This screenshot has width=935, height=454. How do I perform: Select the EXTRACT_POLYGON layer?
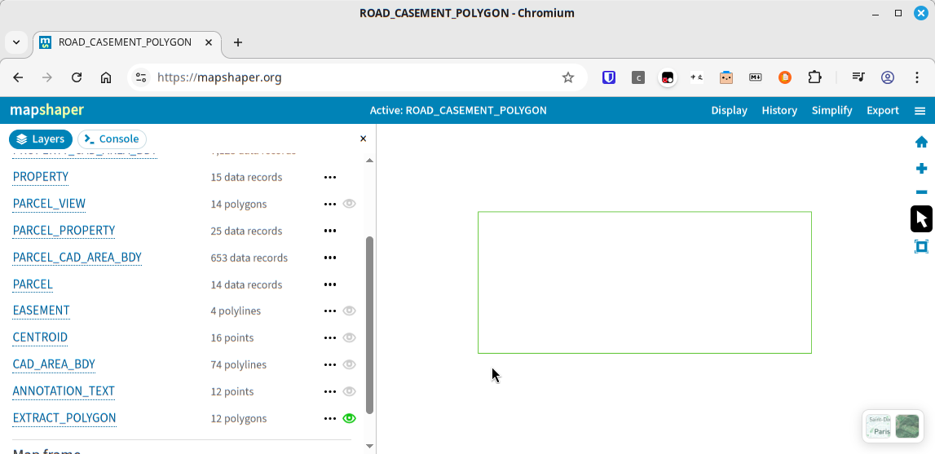pyautogui.click(x=64, y=417)
